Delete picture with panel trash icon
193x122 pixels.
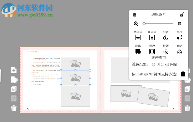(183, 74)
